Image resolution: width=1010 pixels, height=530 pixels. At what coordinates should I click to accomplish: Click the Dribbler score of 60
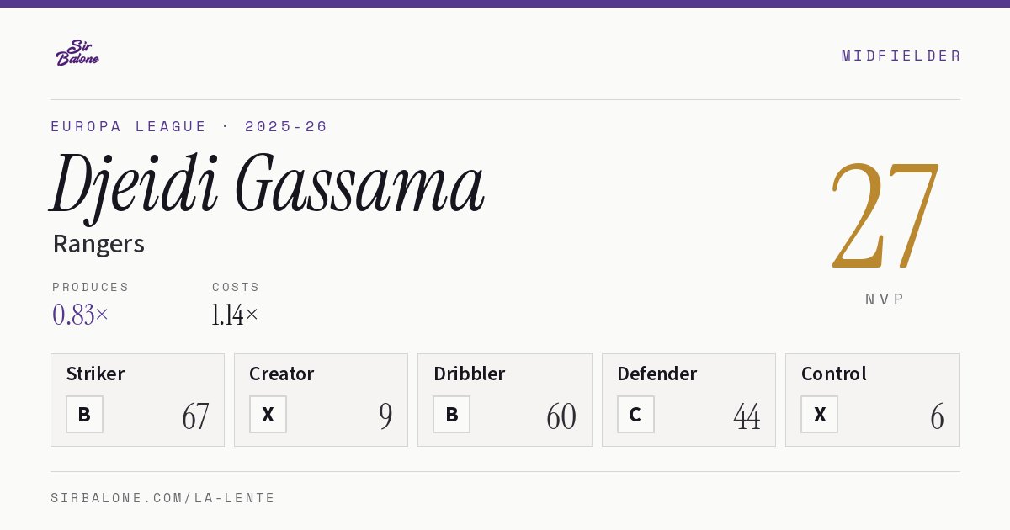point(561,416)
